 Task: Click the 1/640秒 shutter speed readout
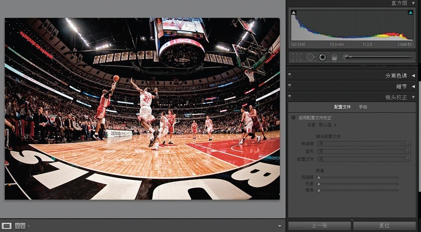coord(404,44)
